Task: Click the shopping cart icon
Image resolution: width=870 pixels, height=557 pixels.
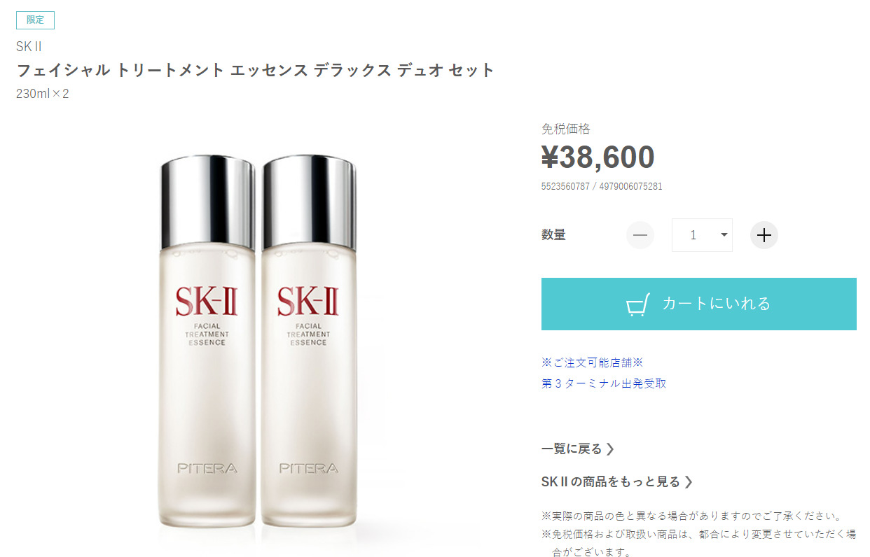Action: click(x=637, y=304)
